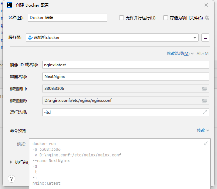Click 'docker run' line in preview
Image resolution: width=217 pixels, height=189 pixels.
[44, 144]
